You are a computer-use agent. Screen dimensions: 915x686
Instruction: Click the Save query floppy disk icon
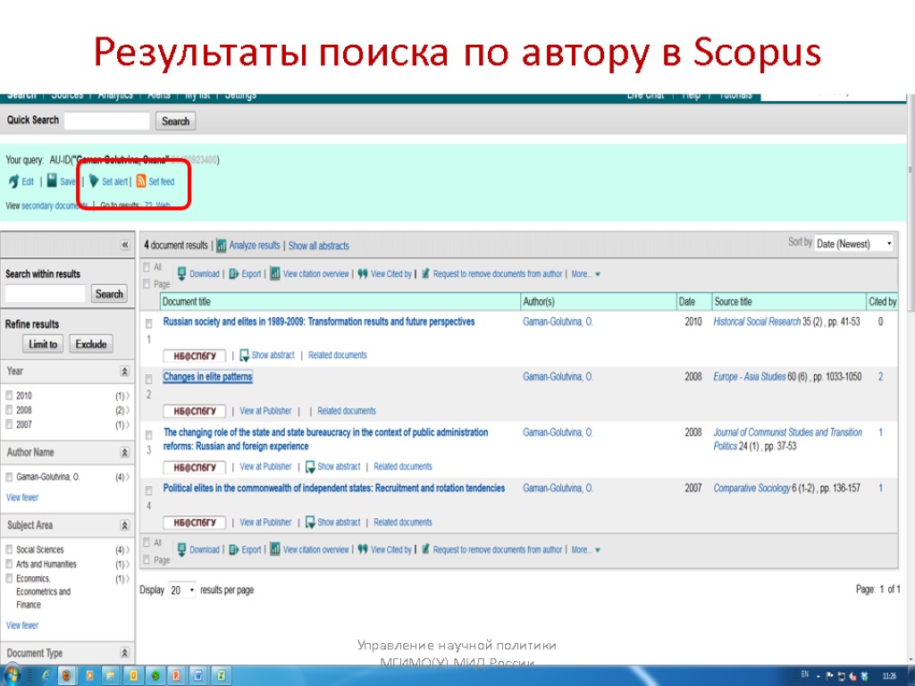coord(52,180)
